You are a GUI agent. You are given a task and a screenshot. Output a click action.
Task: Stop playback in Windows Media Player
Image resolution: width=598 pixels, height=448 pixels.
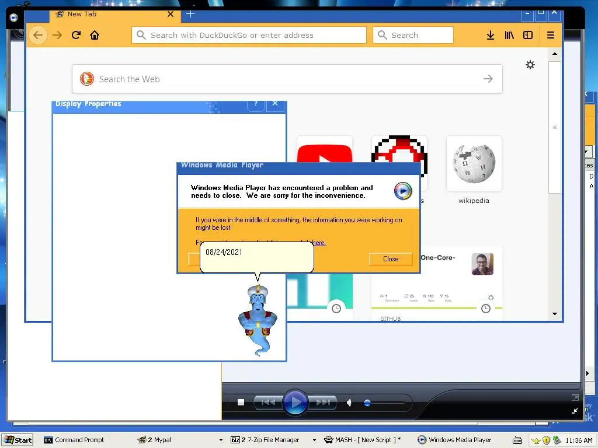241,402
